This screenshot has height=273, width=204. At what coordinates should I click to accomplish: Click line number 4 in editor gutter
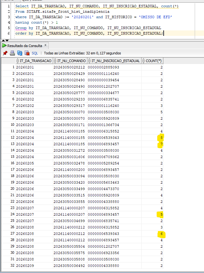pos(9,22)
